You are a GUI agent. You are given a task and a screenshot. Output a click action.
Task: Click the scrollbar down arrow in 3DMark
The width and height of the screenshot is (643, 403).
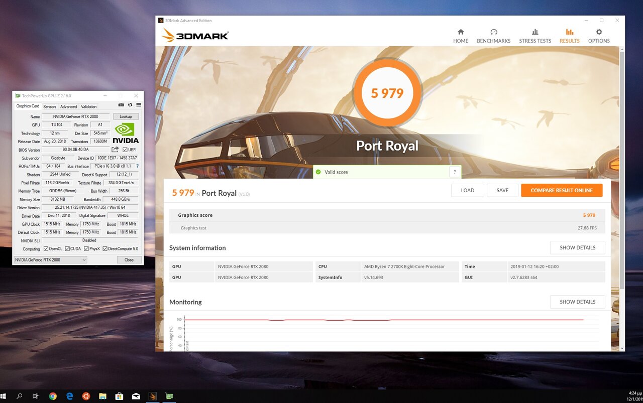pyautogui.click(x=622, y=348)
